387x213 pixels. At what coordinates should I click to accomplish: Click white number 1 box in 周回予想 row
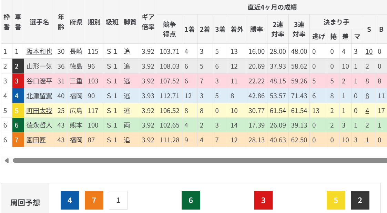[118, 200]
